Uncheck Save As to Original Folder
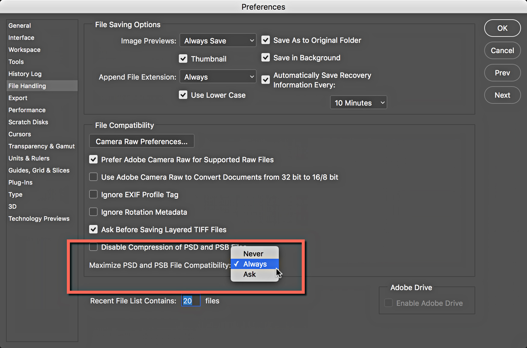 [x=266, y=40]
